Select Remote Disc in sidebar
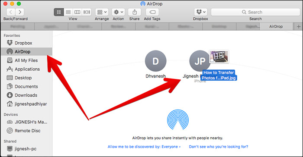 [x=26, y=131]
